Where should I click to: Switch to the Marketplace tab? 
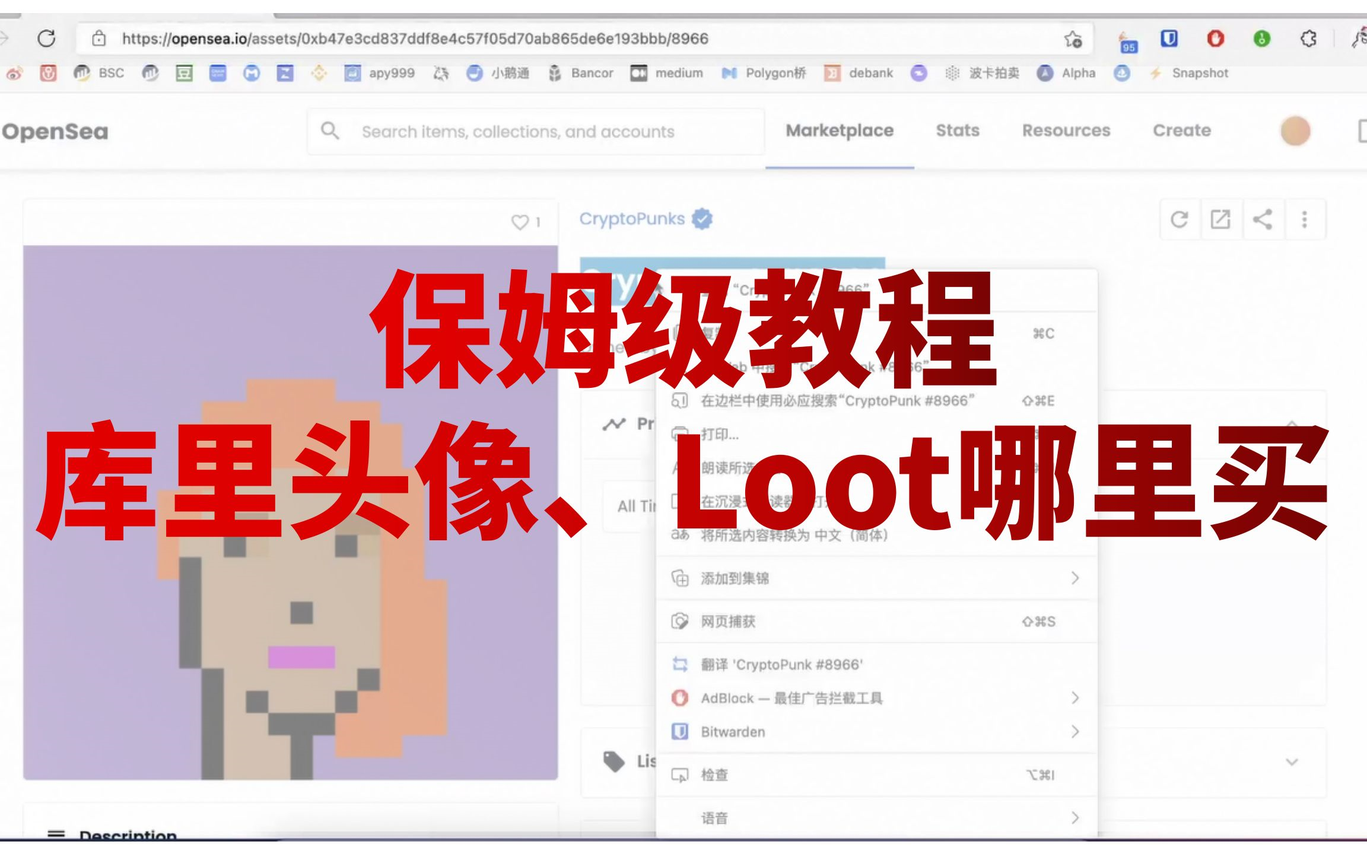coord(840,130)
